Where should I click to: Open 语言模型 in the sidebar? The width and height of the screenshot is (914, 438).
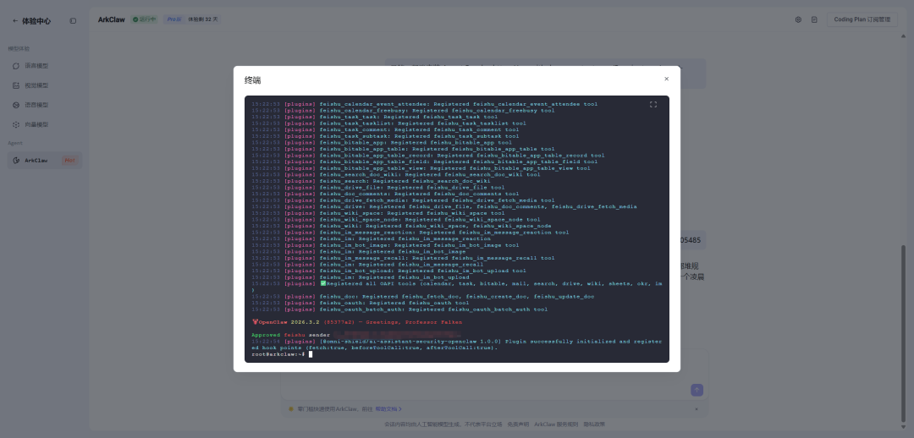(x=45, y=66)
